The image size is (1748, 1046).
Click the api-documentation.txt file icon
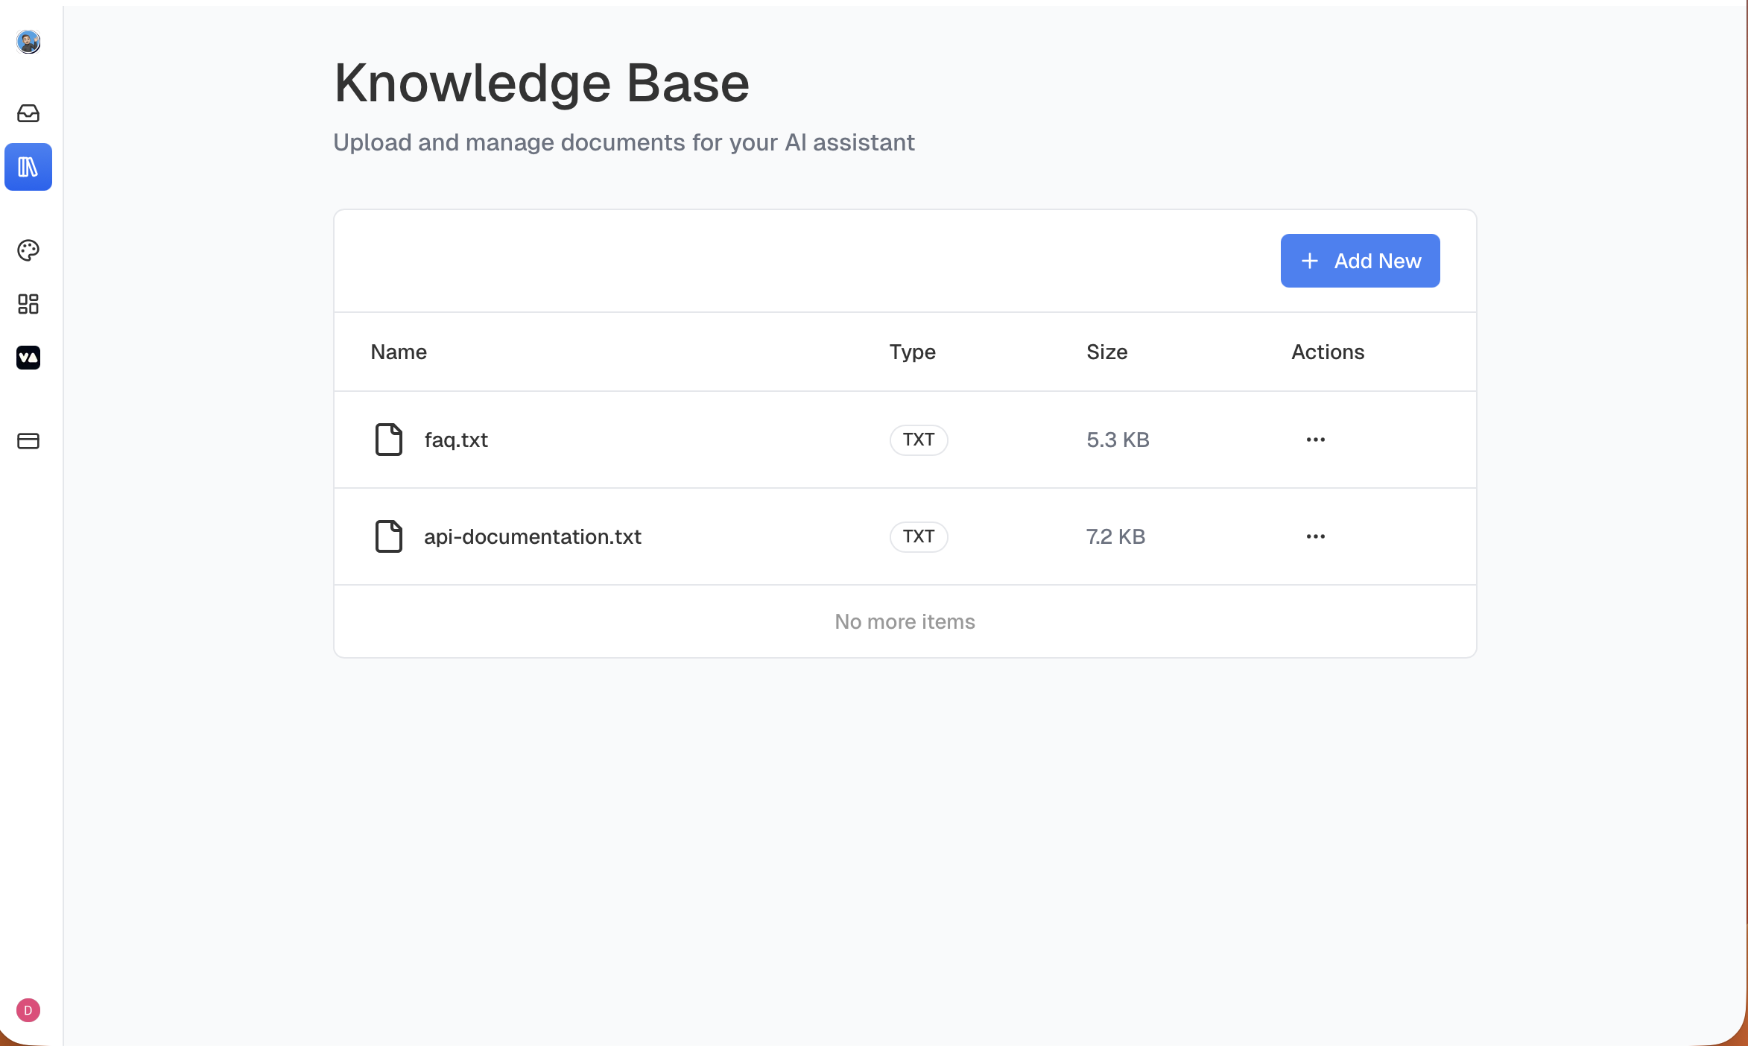[x=388, y=536]
